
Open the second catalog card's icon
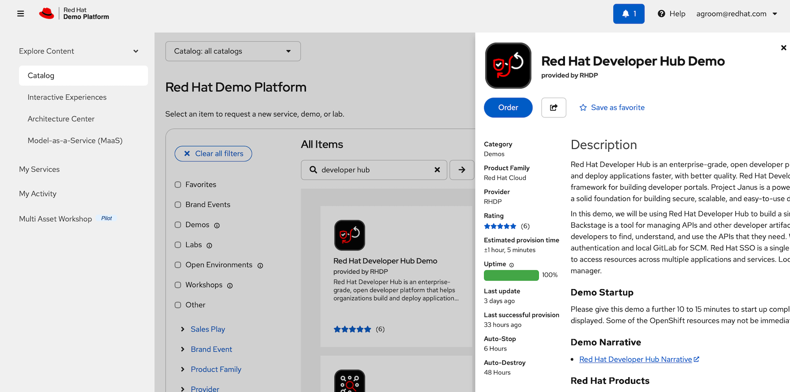(x=349, y=381)
